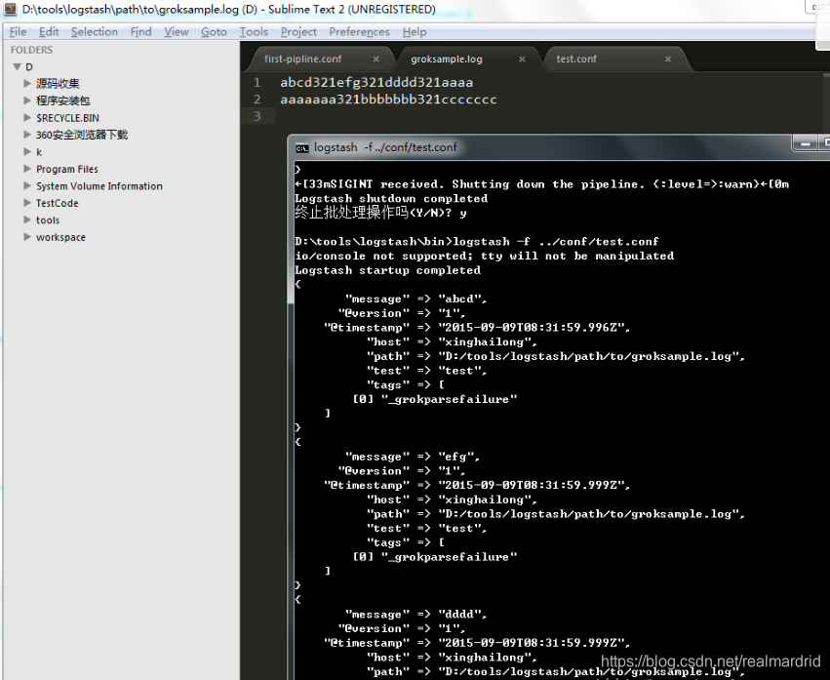The width and height of the screenshot is (830, 680).
Task: Click line number 2 in gutter
Action: point(257,100)
